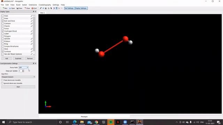Select the Auto Rotate tool
This screenshot has width=223, height=125.
pos(54,8)
